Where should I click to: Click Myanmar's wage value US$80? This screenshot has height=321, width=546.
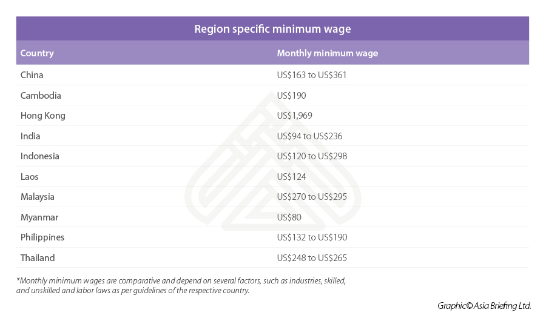pyautogui.click(x=289, y=217)
